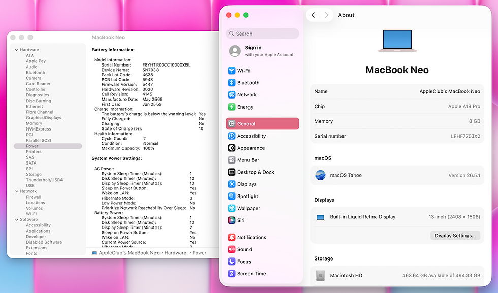Click the Bluetooth icon in System Settings sidebar
The width and height of the screenshot is (498, 293).
(x=232, y=83)
